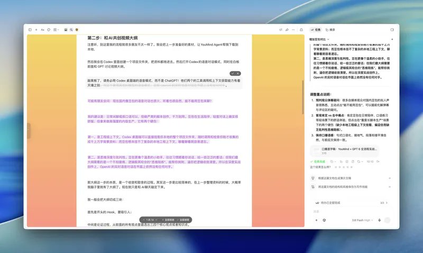
Task: Open the layout options dropdown in toolbar
Action: pos(56,30)
